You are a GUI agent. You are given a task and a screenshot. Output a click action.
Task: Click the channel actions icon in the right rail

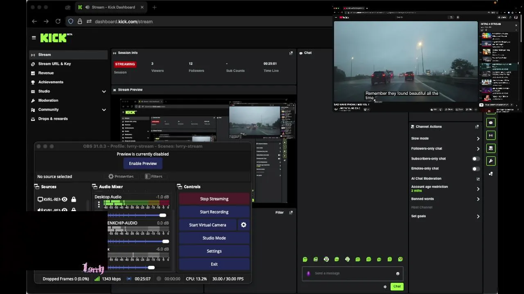491,148
